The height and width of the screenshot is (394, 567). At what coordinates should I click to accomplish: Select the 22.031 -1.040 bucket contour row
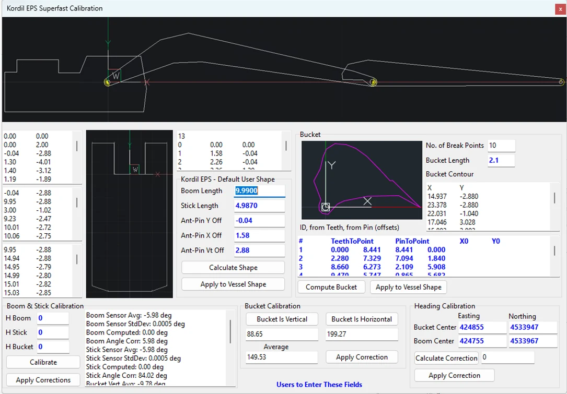tap(453, 214)
